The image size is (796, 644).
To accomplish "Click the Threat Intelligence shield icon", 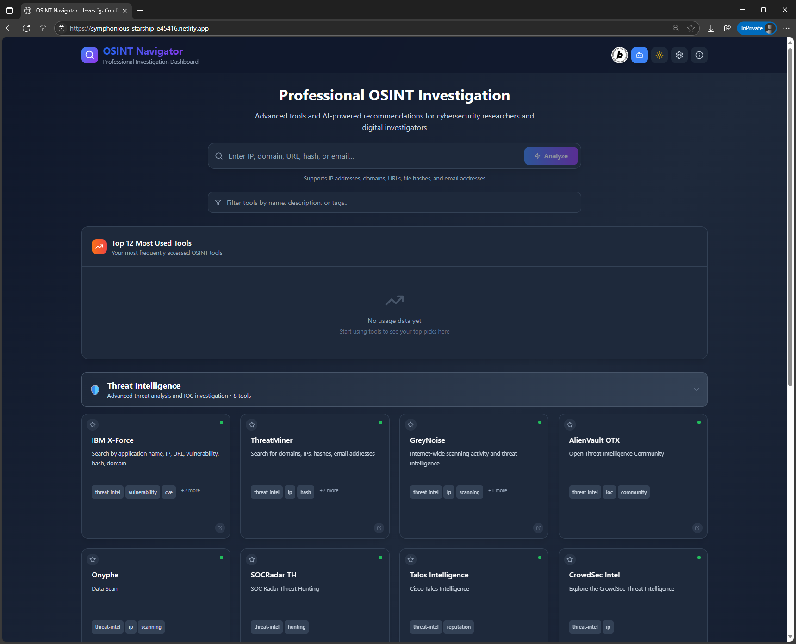I will point(95,390).
